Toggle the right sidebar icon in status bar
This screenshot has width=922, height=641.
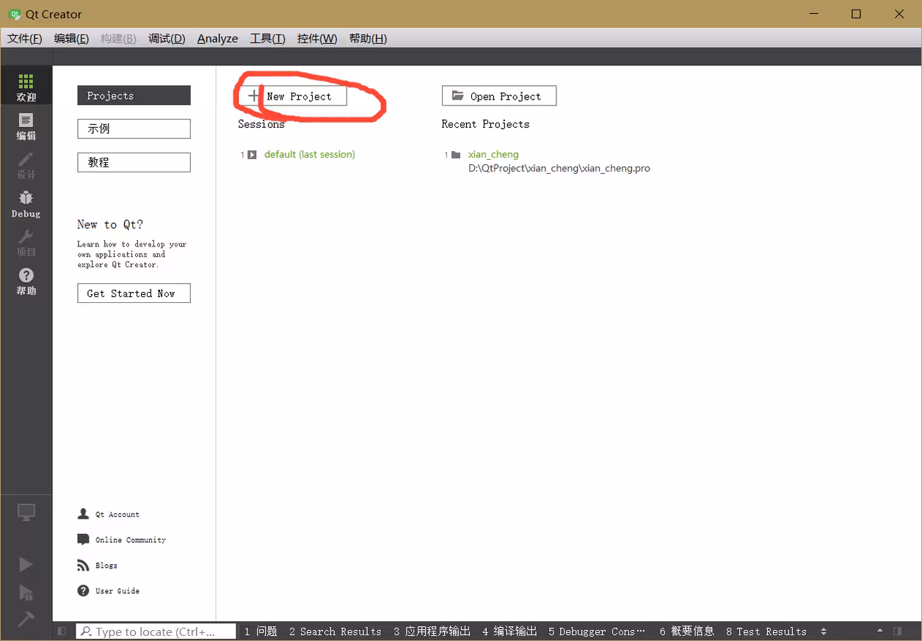pos(897,631)
